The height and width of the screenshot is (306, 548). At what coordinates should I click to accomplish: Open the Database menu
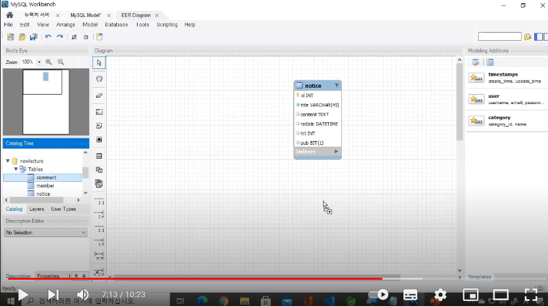click(116, 24)
